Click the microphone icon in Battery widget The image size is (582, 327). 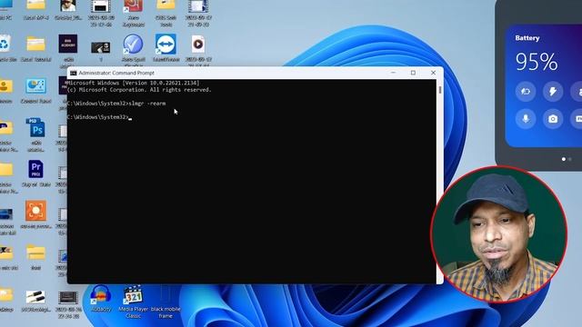[x=526, y=119]
